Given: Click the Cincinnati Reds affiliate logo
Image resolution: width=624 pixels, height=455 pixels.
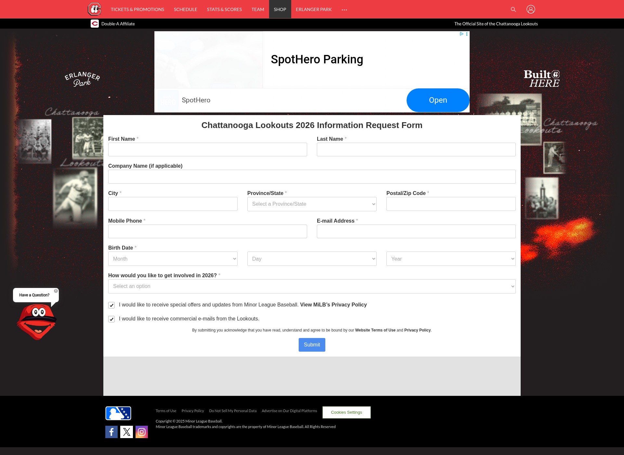Looking at the screenshot, I should point(95,24).
